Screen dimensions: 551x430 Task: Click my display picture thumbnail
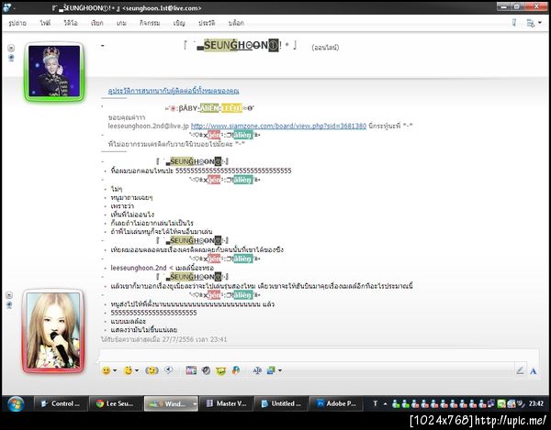tap(53, 331)
